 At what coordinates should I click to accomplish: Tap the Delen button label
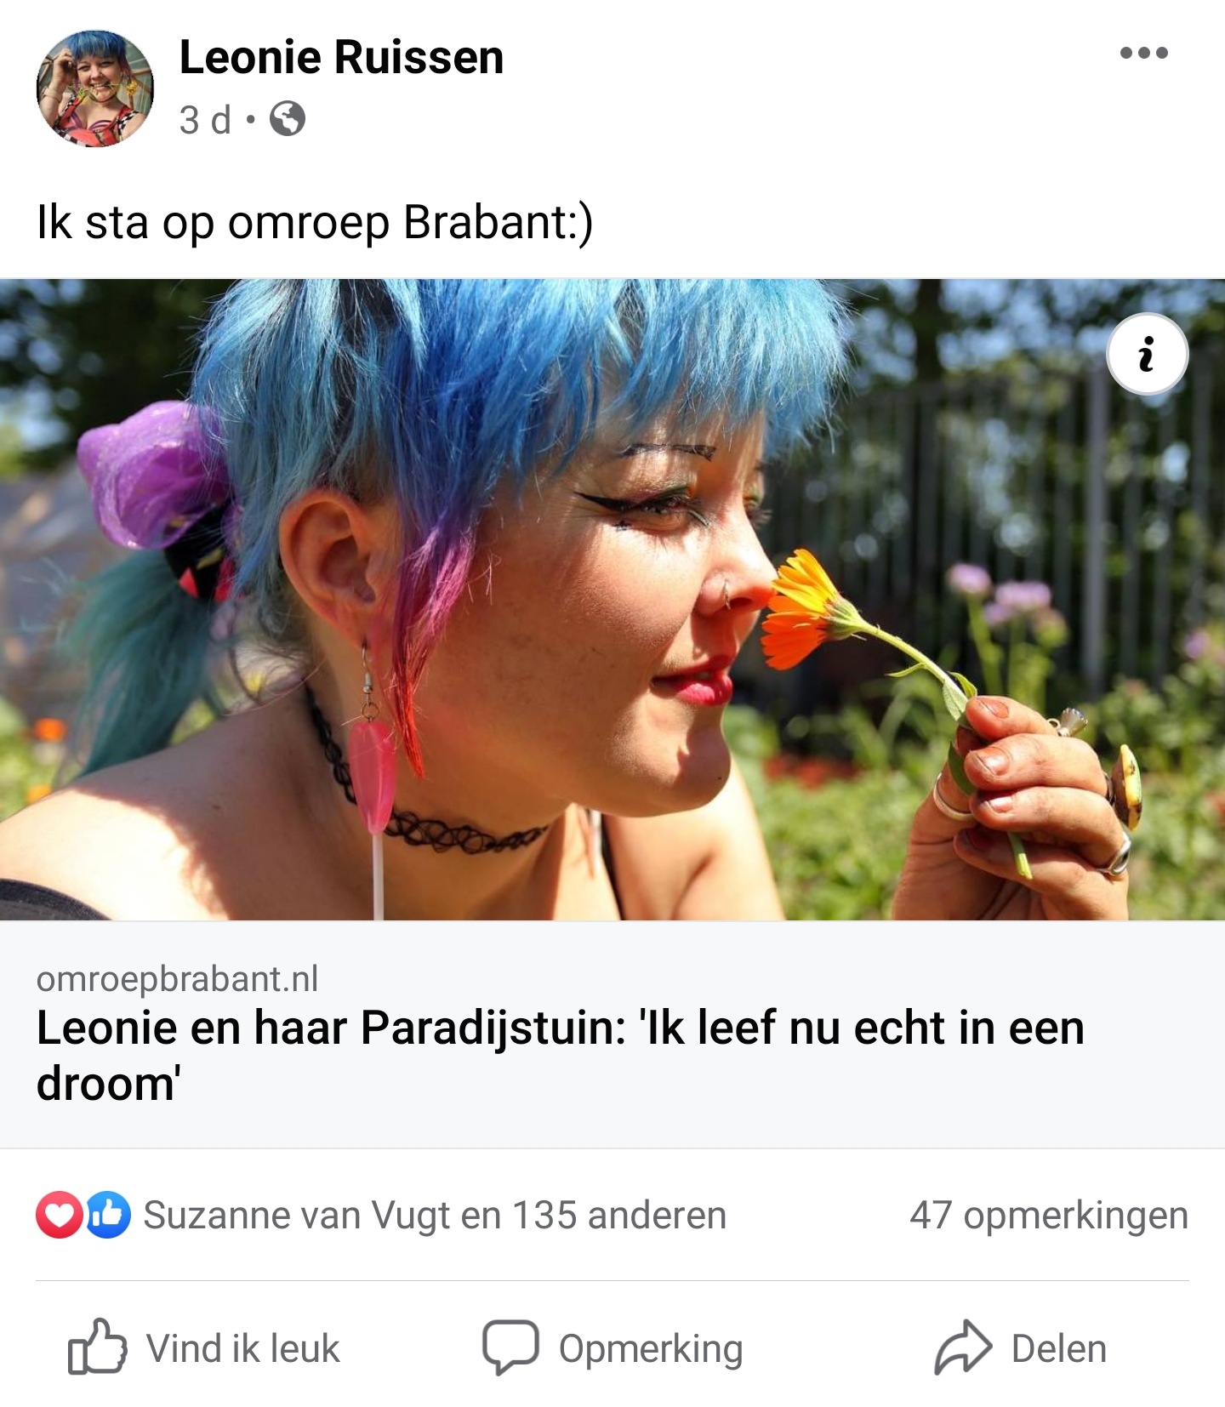tap(1059, 1348)
